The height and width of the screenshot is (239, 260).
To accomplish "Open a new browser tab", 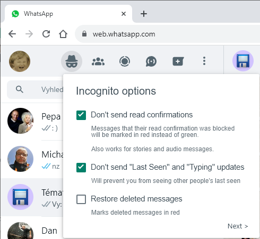I will 144,14.
